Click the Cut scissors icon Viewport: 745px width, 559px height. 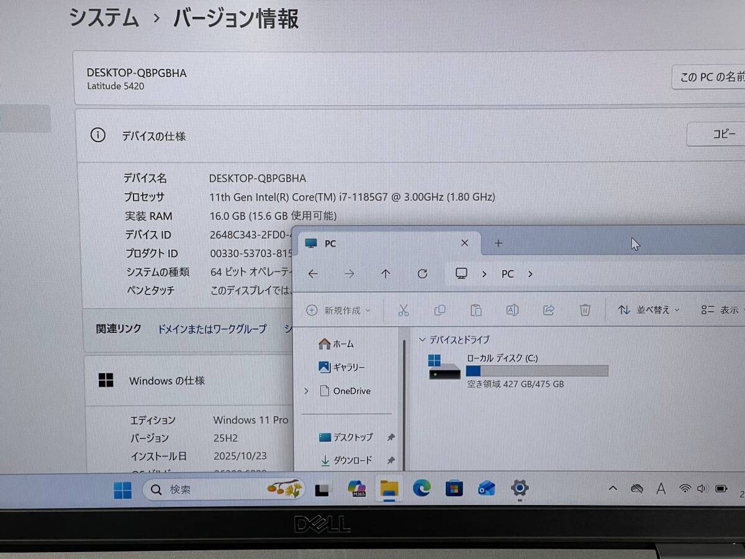click(x=403, y=309)
